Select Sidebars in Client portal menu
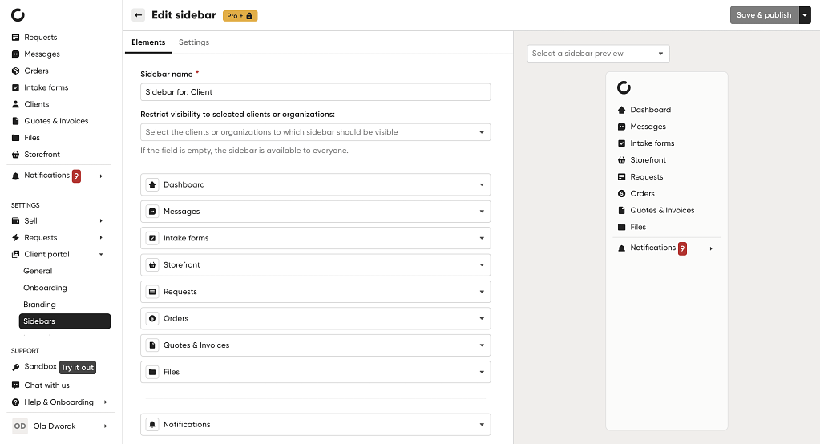This screenshot has height=444, width=820. pos(65,321)
